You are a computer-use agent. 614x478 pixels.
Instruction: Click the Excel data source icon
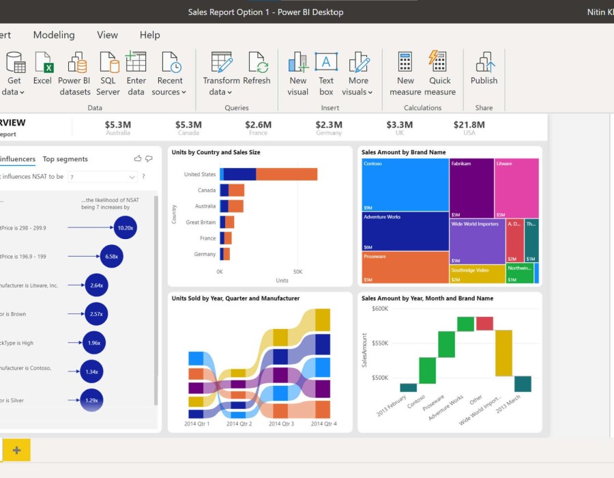tap(42, 63)
